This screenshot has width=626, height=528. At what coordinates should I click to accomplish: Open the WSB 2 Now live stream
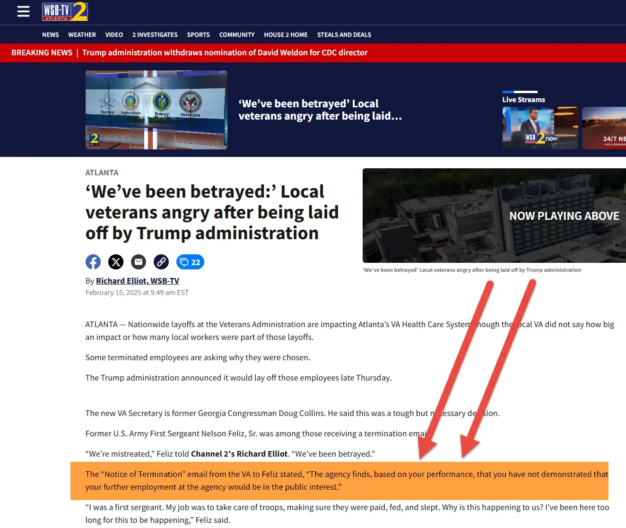[x=540, y=128]
